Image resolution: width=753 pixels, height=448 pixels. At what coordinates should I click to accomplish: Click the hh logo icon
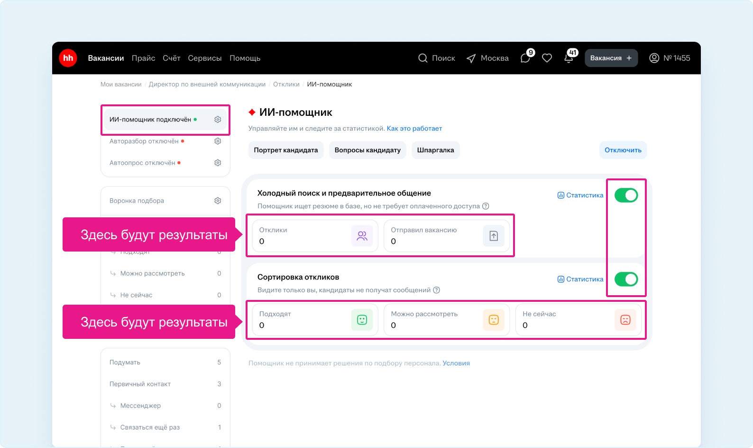tap(68, 58)
